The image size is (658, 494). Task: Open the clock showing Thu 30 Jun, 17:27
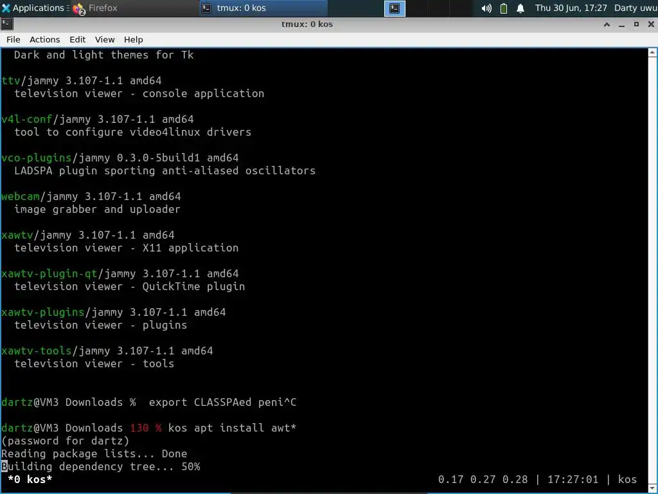[571, 8]
